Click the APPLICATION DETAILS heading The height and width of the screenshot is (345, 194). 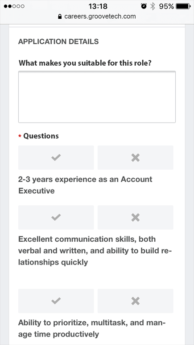(58, 42)
